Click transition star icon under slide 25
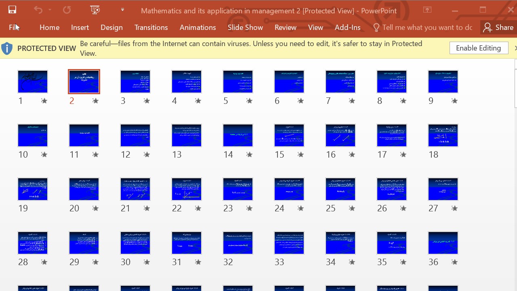 coord(352,208)
